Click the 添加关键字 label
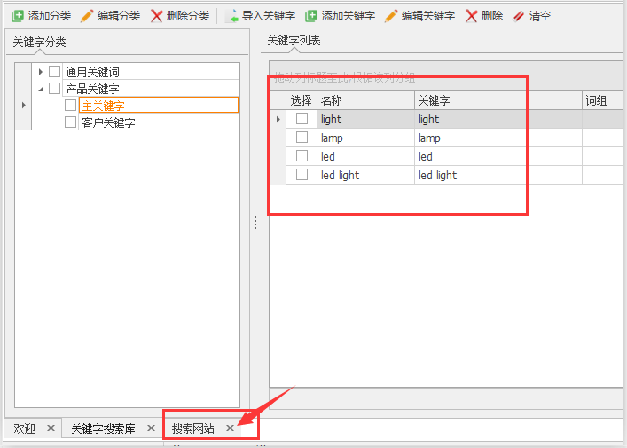627x448 pixels. coord(349,16)
